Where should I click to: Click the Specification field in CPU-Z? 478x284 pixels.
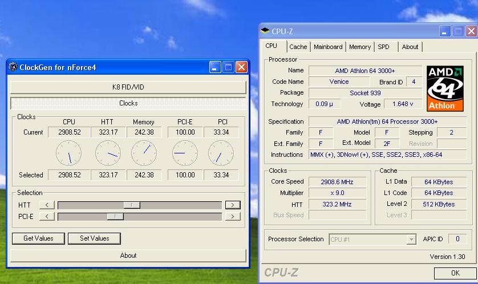click(x=387, y=121)
